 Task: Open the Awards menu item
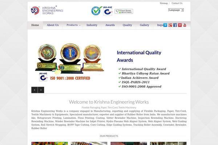(x=110, y=25)
